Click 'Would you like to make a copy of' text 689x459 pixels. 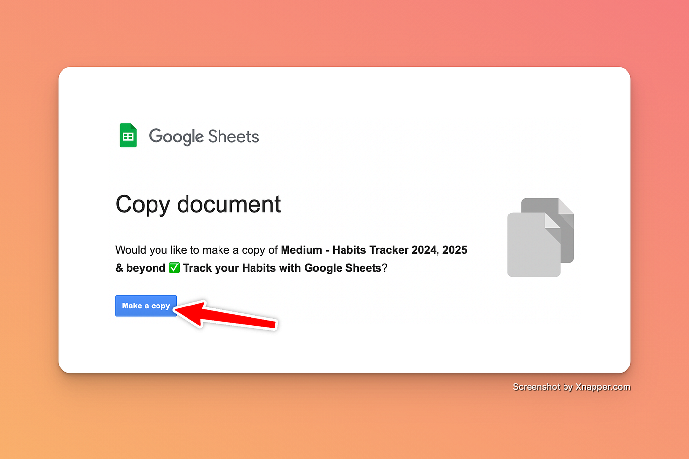click(x=196, y=250)
